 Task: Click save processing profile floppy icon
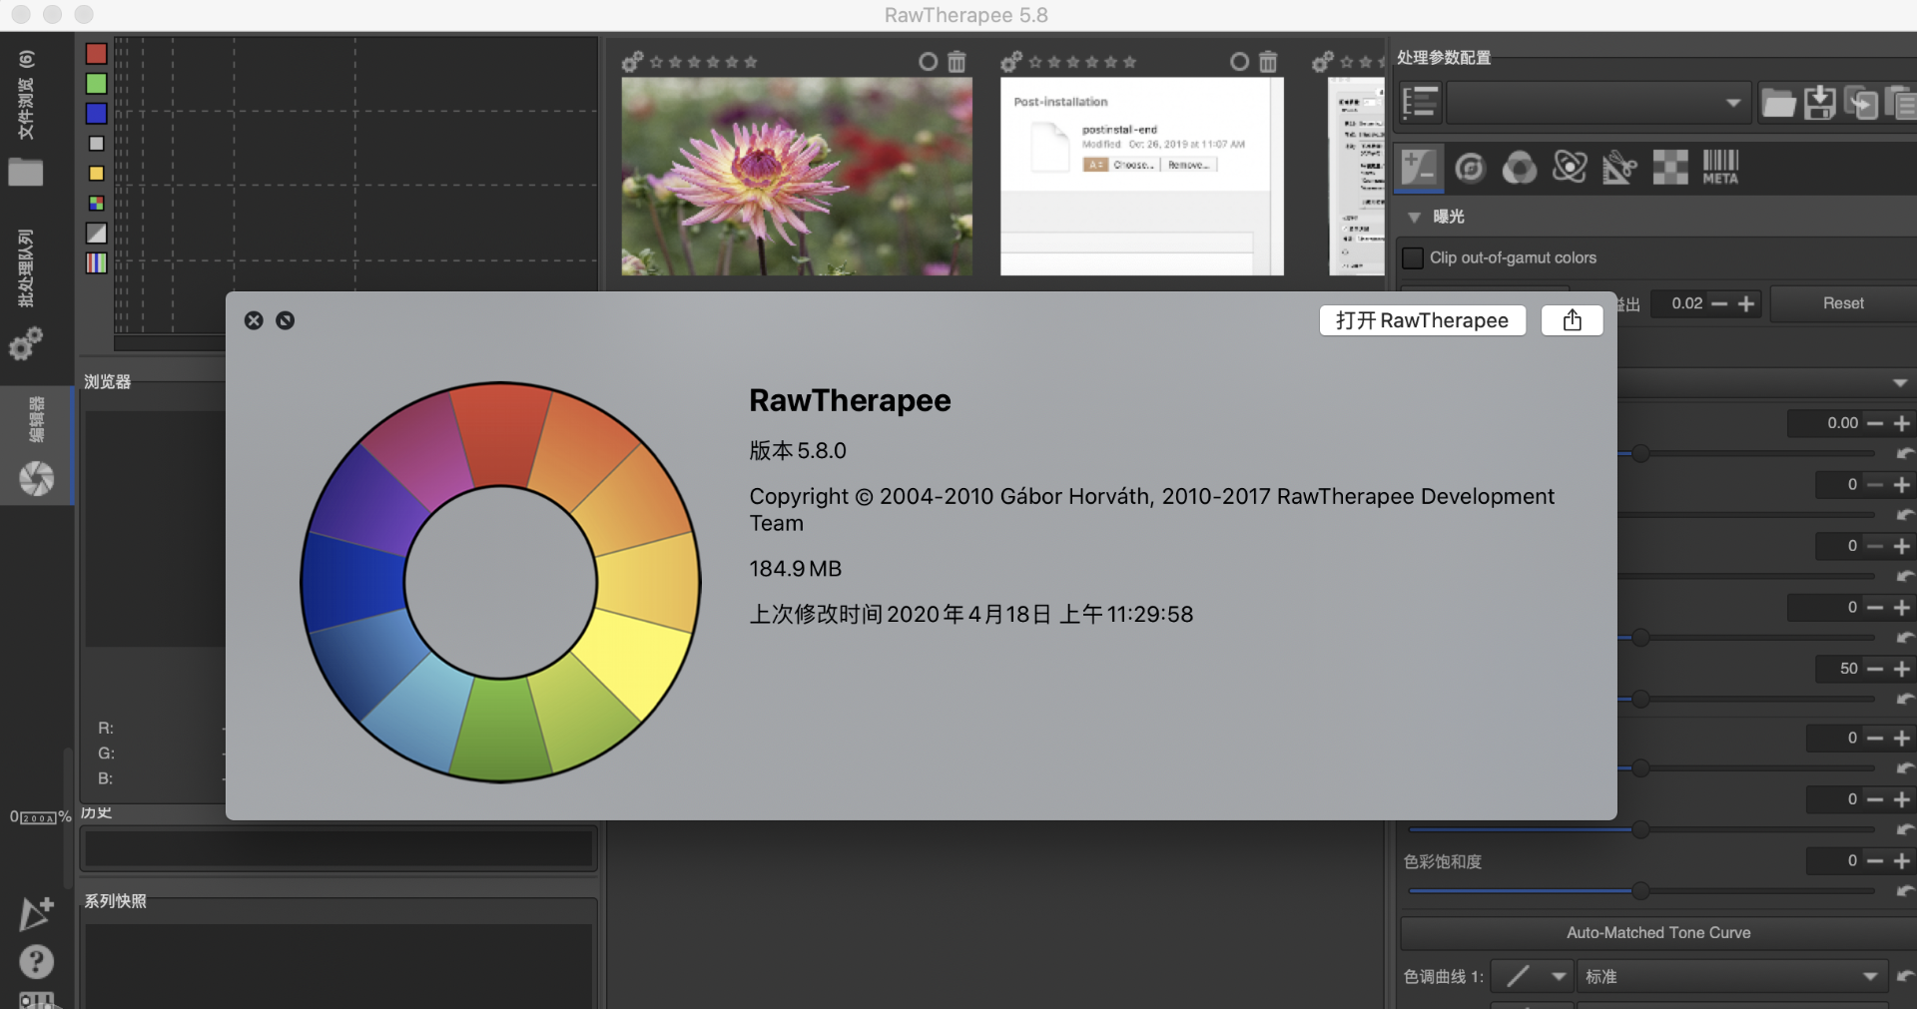click(x=1819, y=103)
